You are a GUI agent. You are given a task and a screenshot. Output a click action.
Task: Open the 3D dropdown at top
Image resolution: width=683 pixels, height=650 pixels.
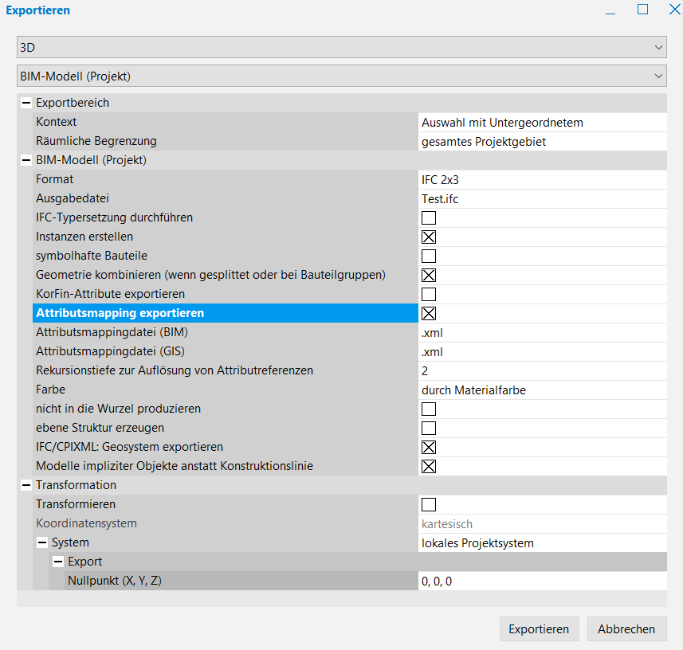tap(341, 47)
